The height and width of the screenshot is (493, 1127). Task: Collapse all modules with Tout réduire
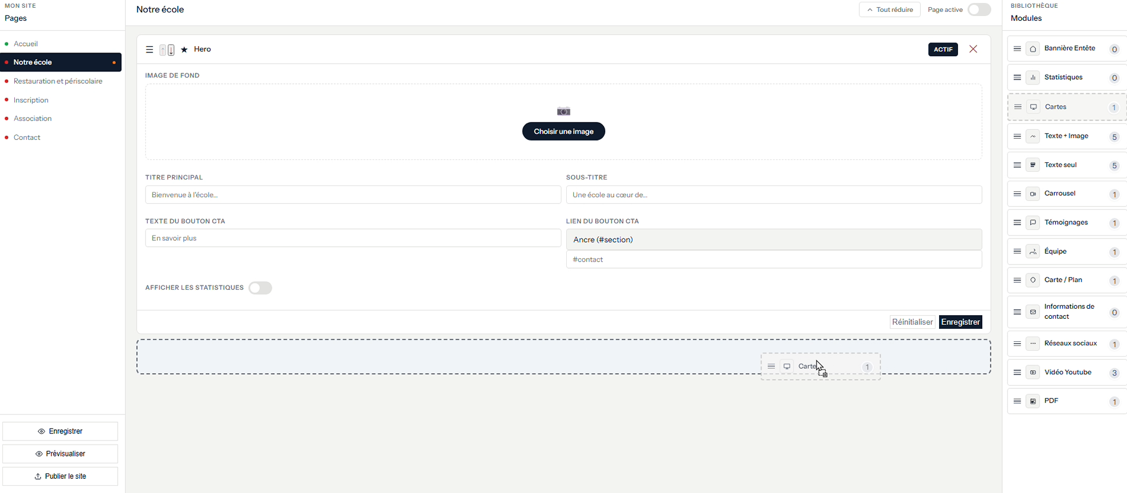pyautogui.click(x=889, y=9)
